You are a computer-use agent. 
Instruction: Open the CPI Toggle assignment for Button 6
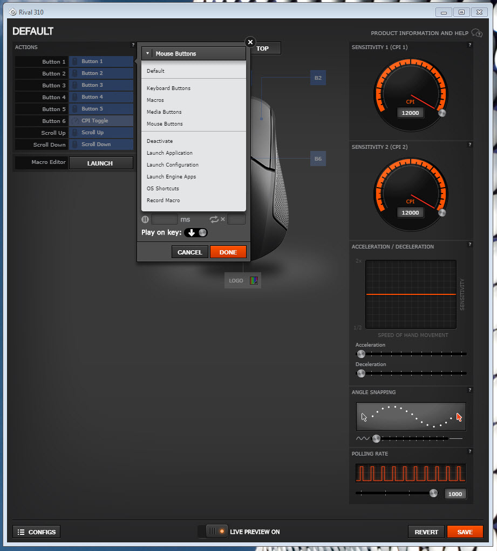[101, 121]
